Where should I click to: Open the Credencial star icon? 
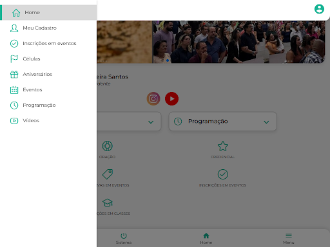point(223,146)
